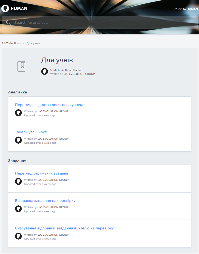This screenshot has height=254, width=199.
Task: Click avatar on Перегляд отриманих завдань card
Action: pyautogui.click(x=19, y=181)
